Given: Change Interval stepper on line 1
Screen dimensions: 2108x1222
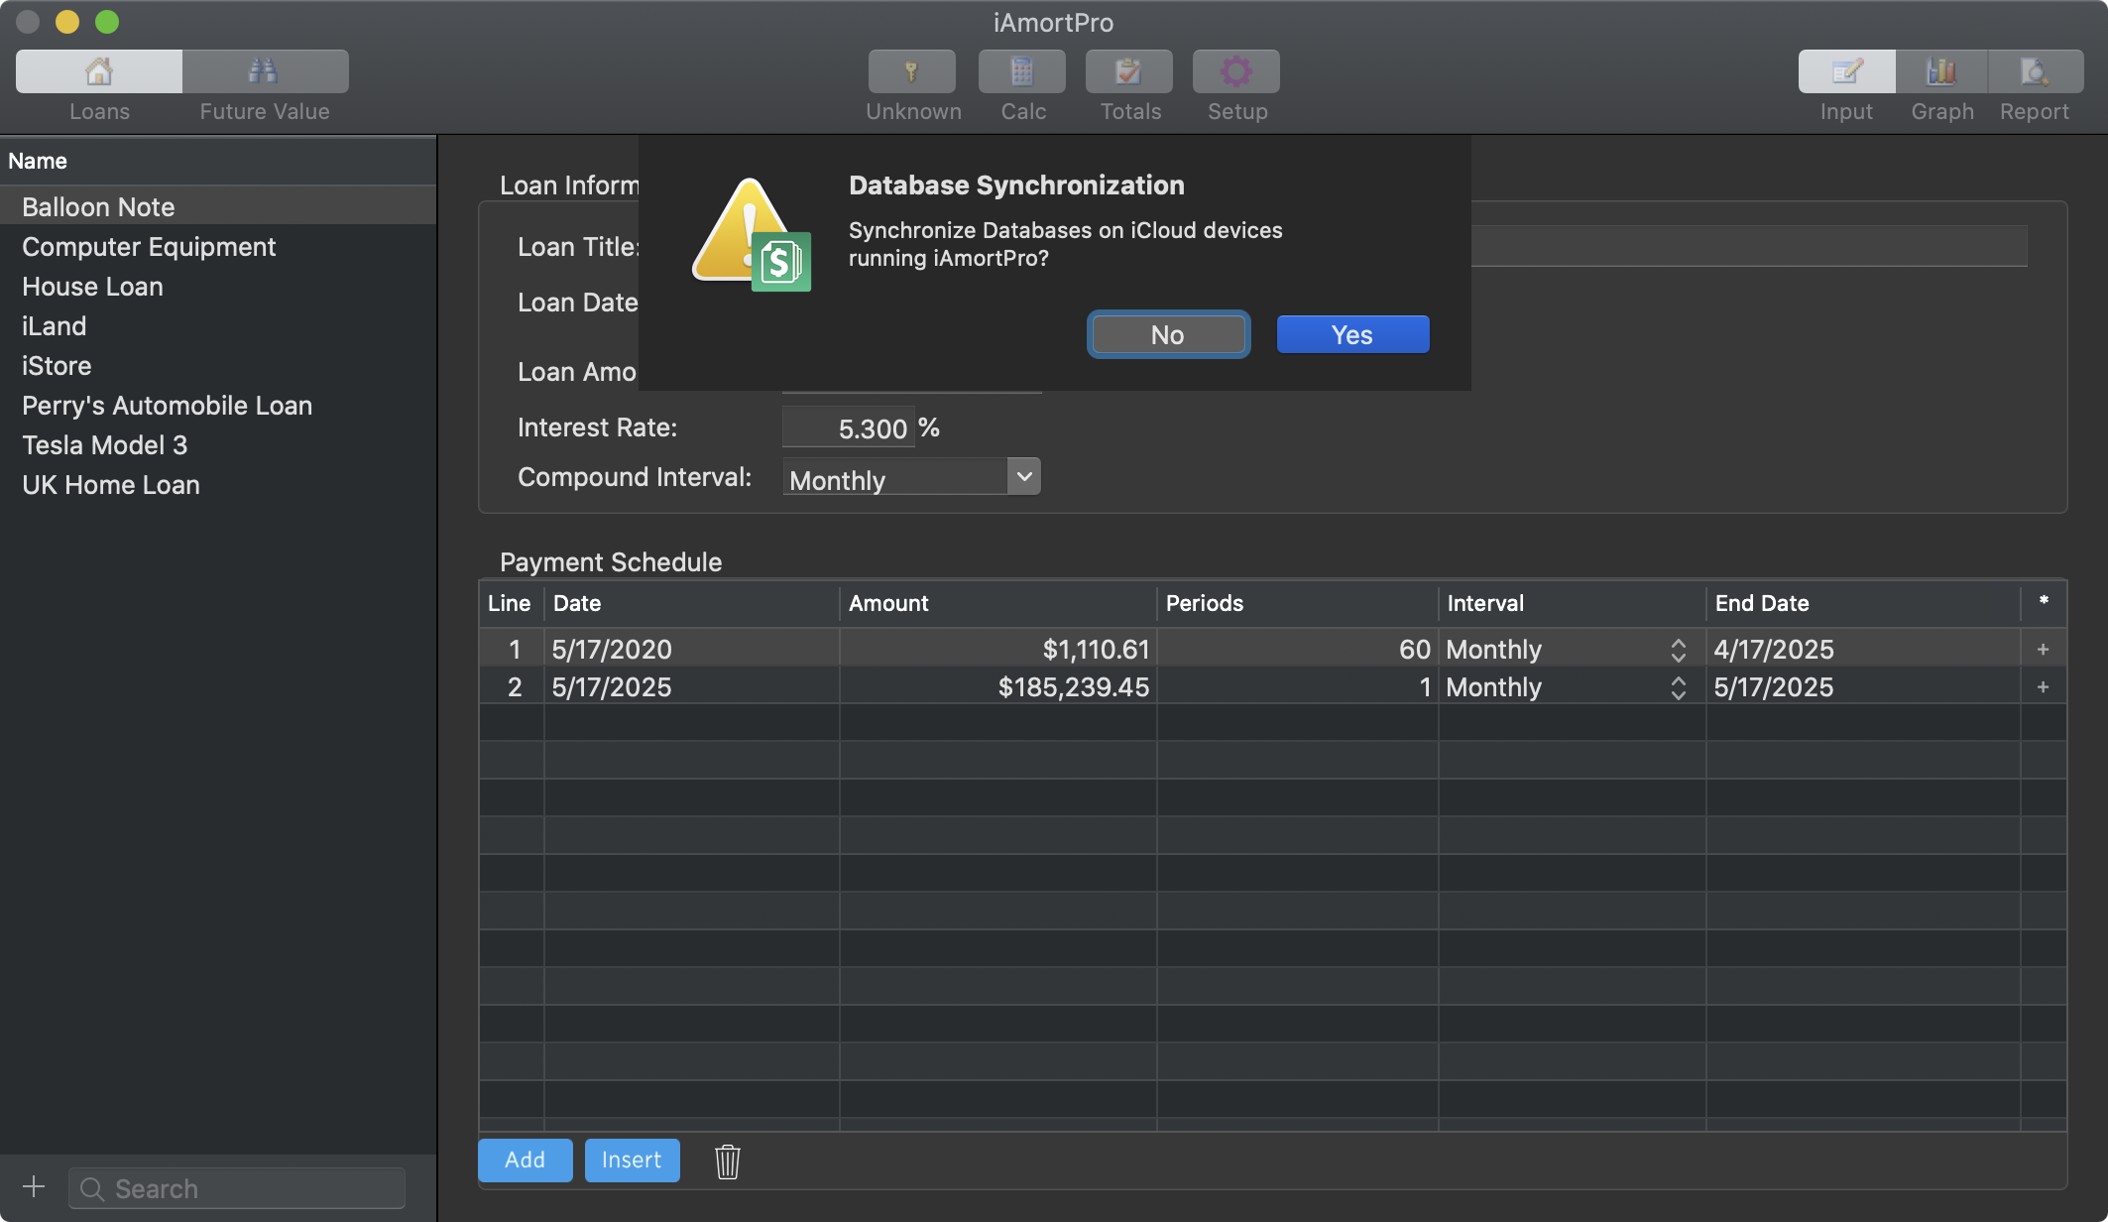Looking at the screenshot, I should (1678, 651).
